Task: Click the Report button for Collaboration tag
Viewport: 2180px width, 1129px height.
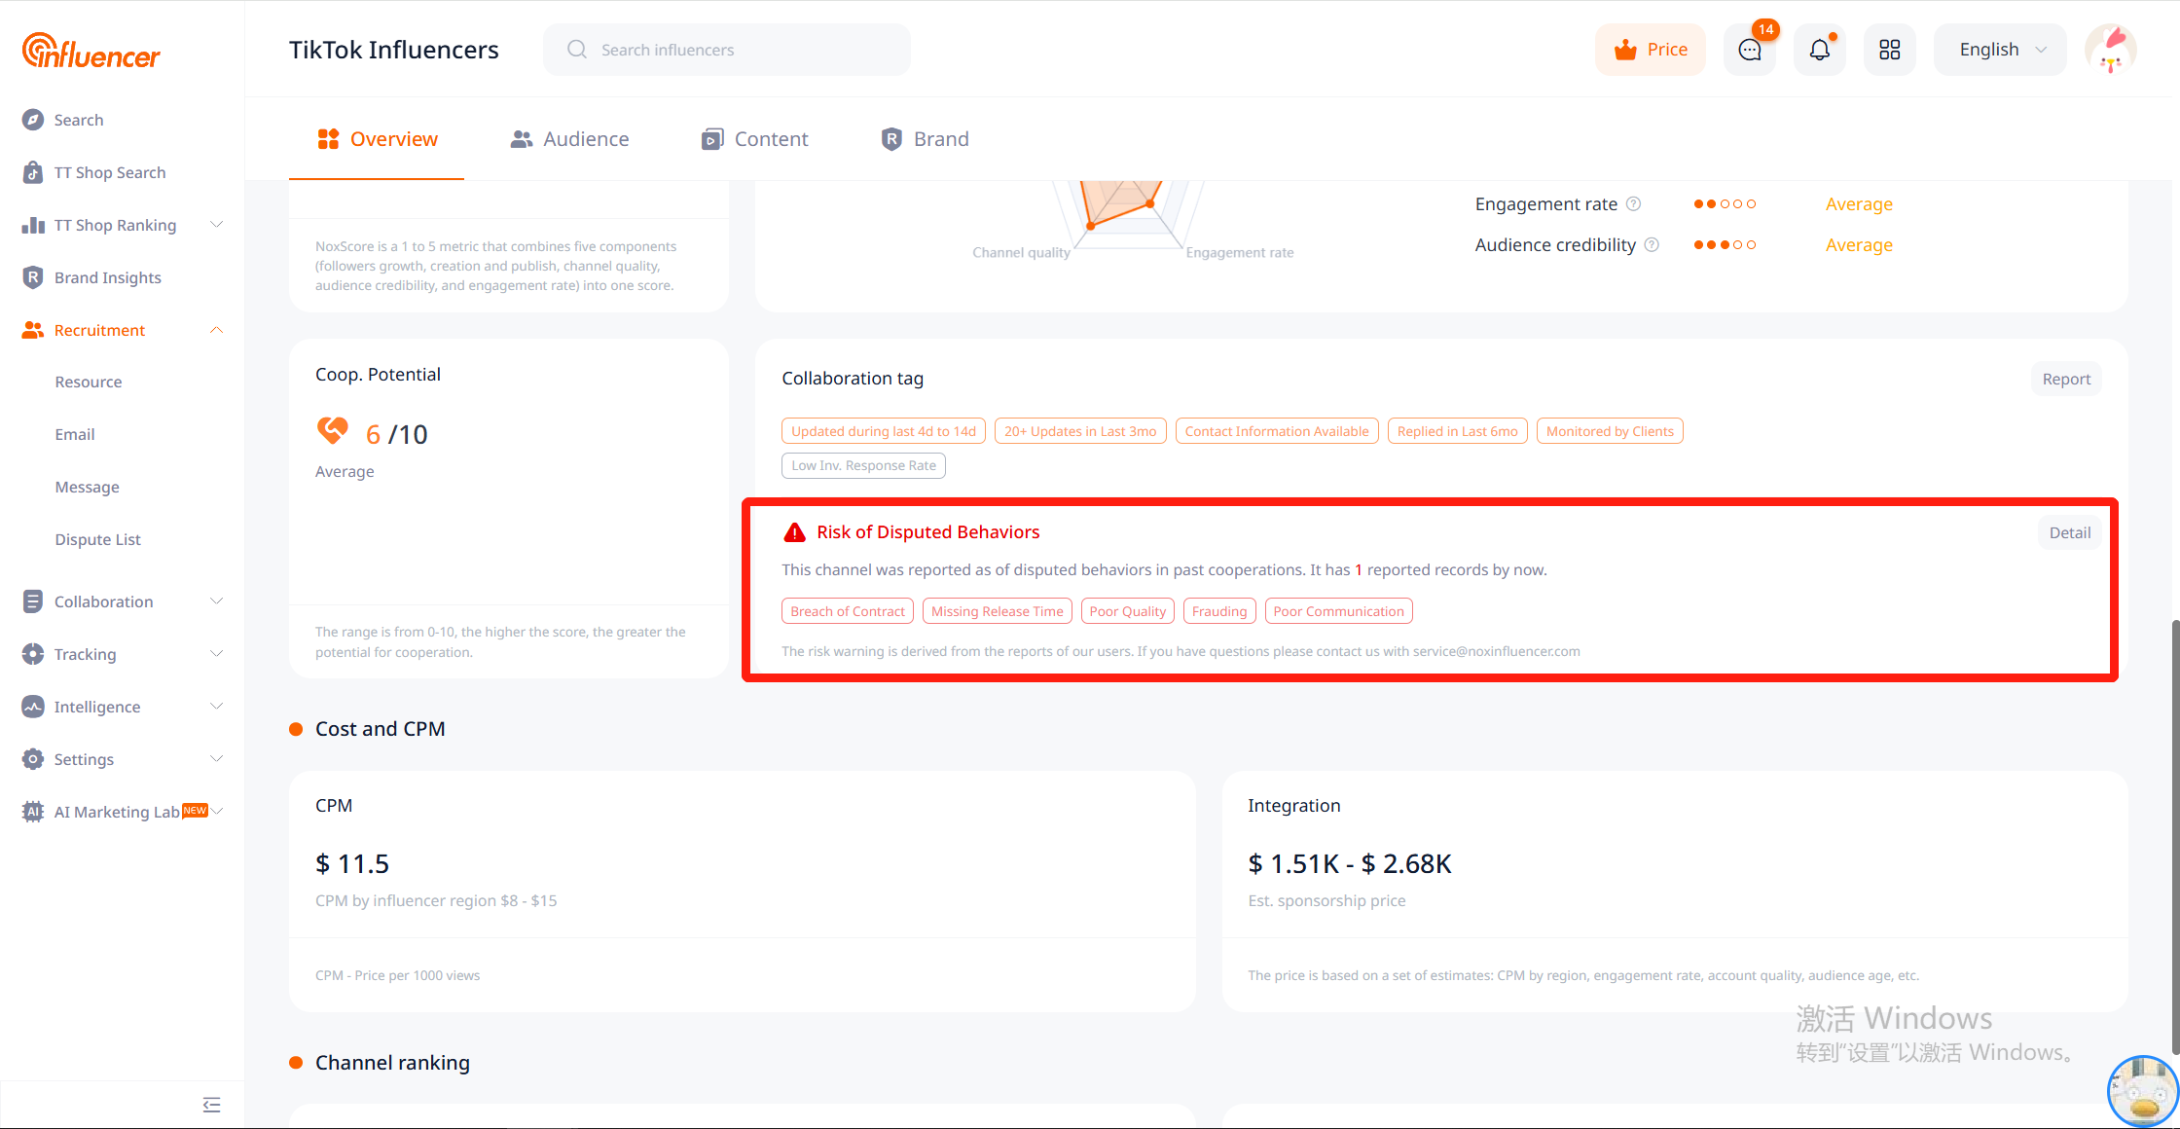Action: (2065, 379)
